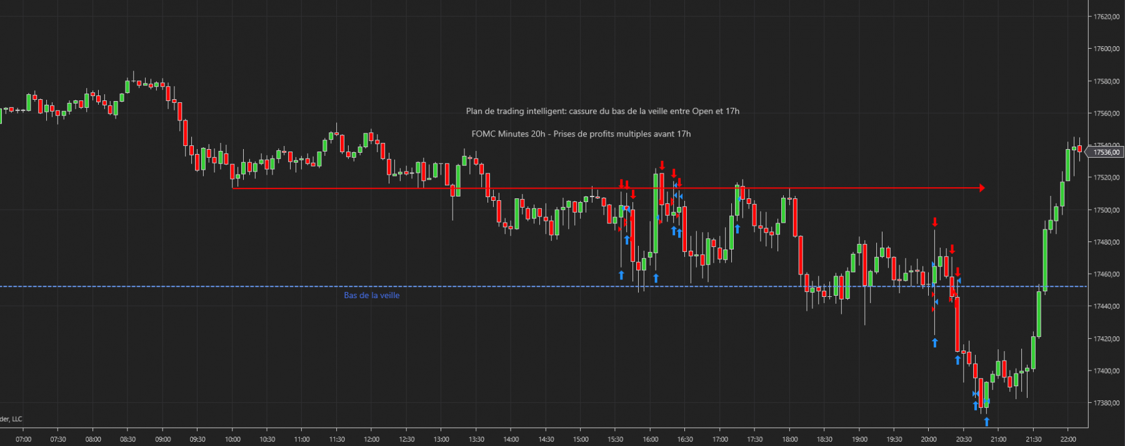Viewport: 1125px width, 446px height.
Task: Click the 17380,00 price axis label
Action: 1106,403
